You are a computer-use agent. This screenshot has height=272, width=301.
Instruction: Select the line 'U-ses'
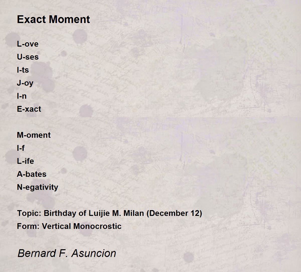click(x=28, y=57)
